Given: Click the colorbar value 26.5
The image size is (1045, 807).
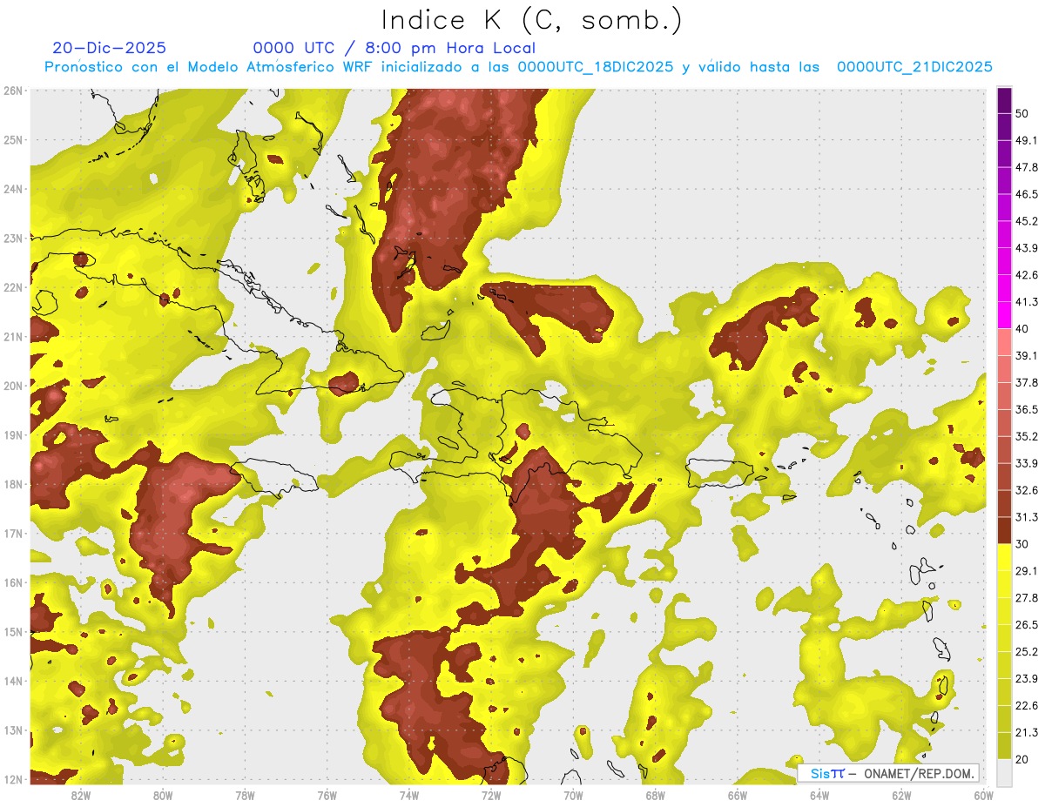Looking at the screenshot, I should pos(1027,625).
